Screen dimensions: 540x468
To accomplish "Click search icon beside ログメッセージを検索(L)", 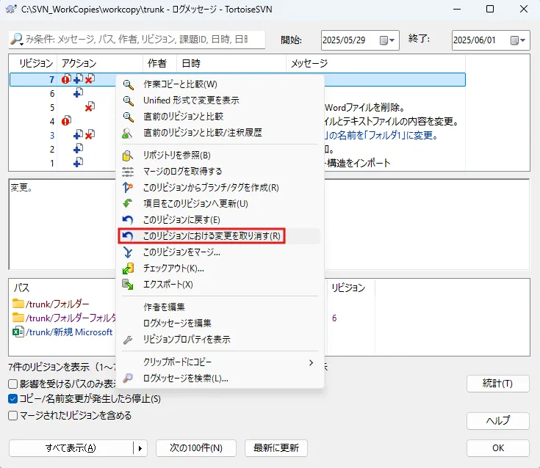I will coord(127,379).
